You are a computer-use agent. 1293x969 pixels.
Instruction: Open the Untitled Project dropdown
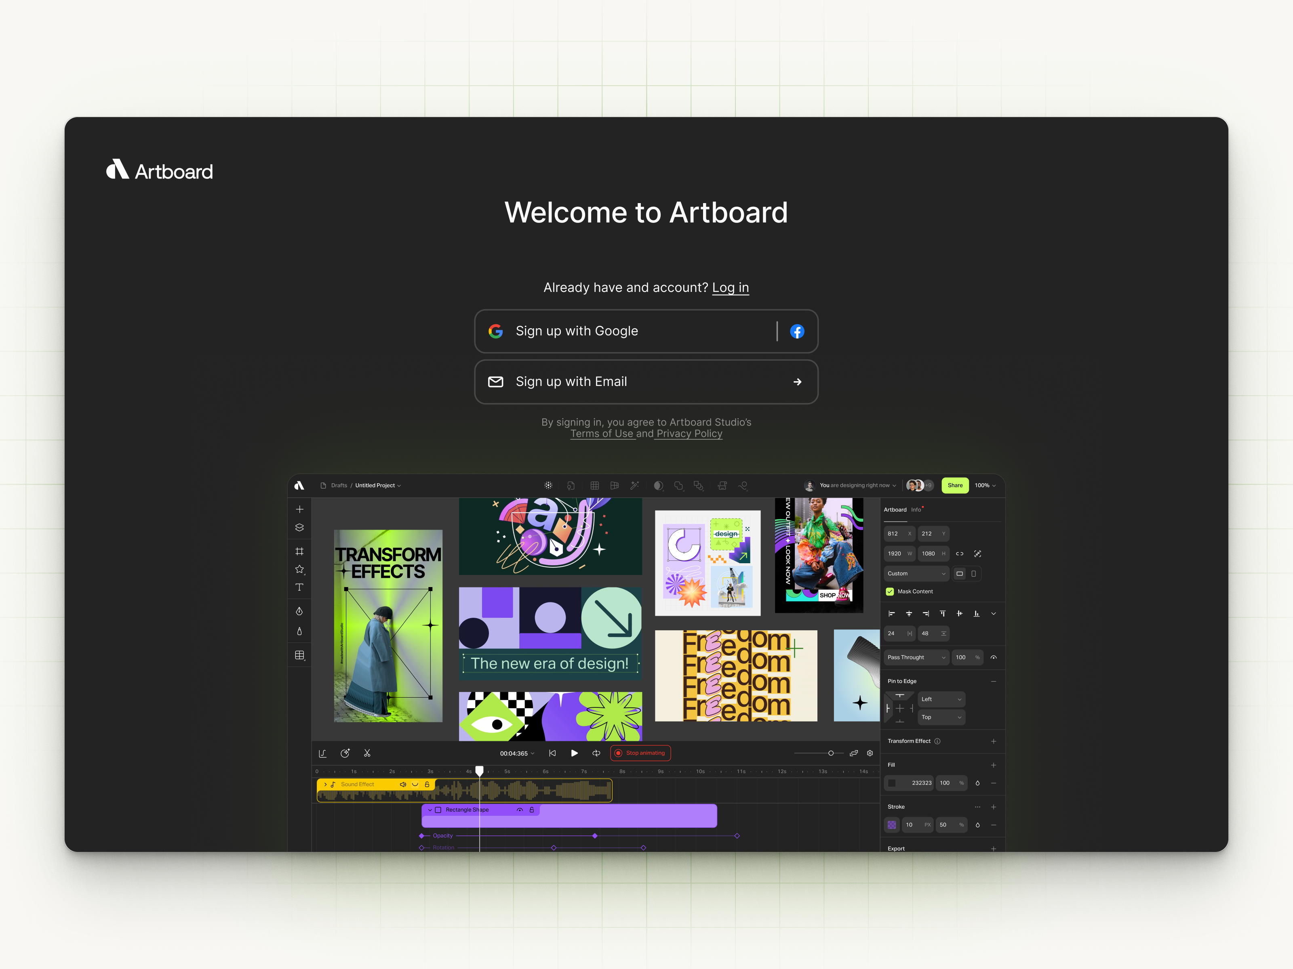coord(378,485)
